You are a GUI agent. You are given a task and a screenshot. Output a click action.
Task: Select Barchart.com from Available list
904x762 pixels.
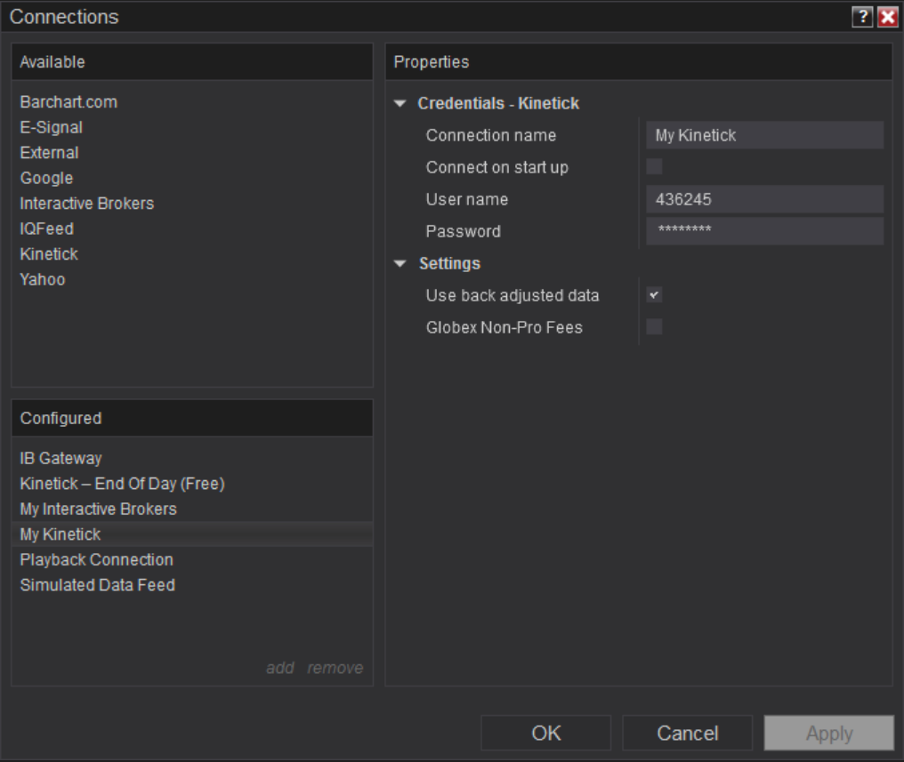[x=69, y=102]
